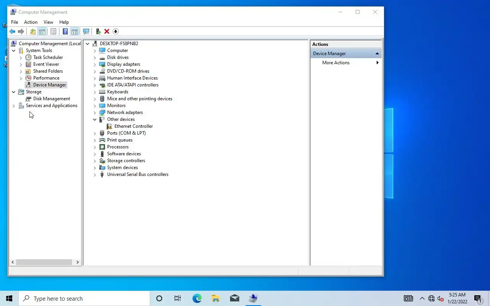Select the DVD/CD-ROM drives category
The height and width of the screenshot is (306, 490).
128,71
